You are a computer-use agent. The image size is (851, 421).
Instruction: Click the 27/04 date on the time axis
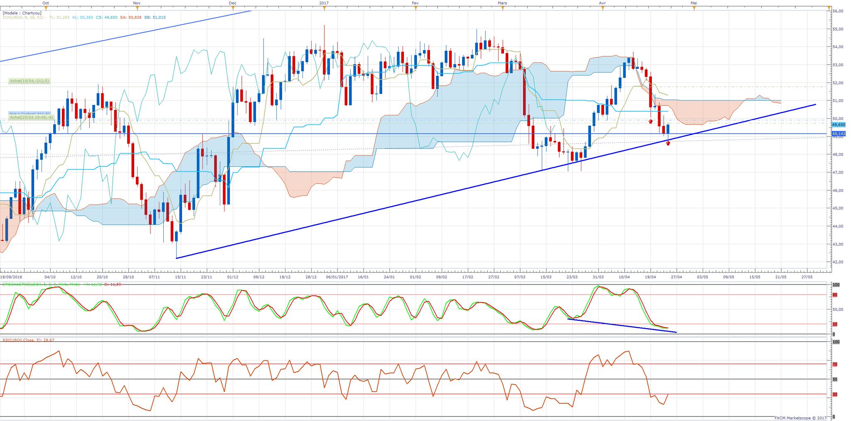click(676, 277)
